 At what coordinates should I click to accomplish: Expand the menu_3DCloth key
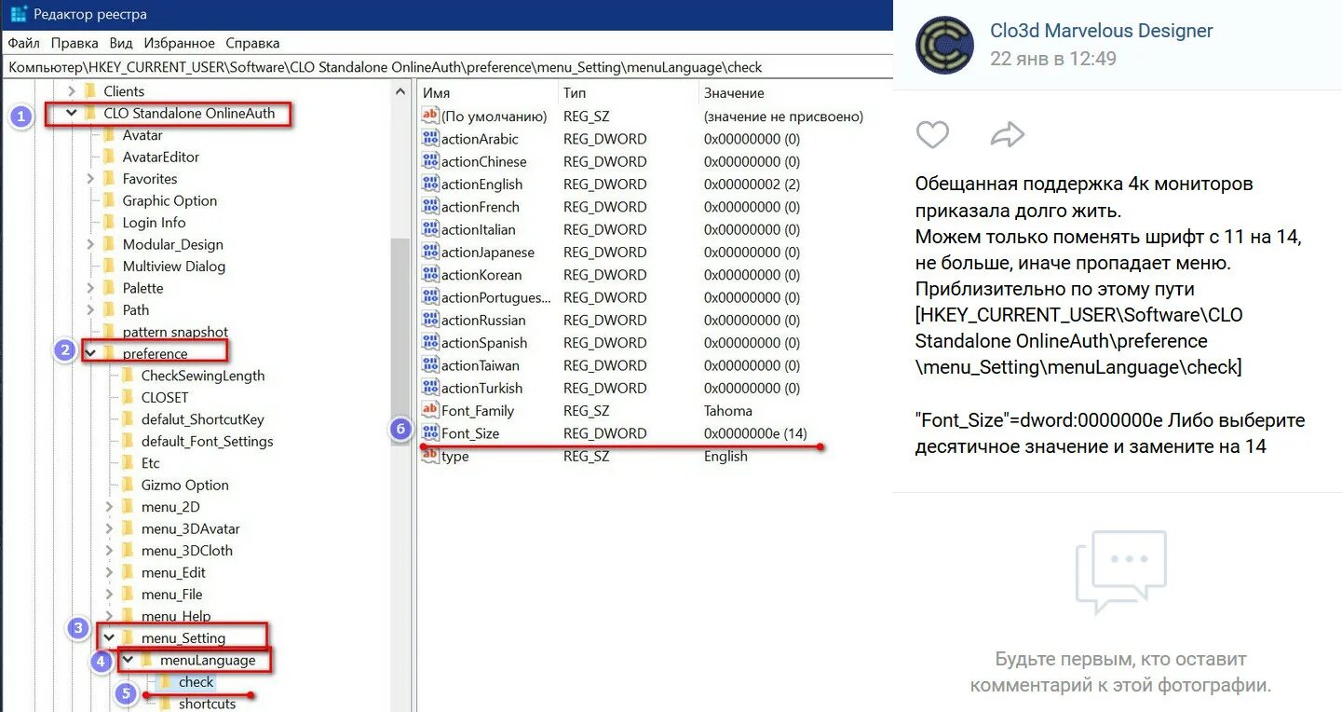(109, 551)
